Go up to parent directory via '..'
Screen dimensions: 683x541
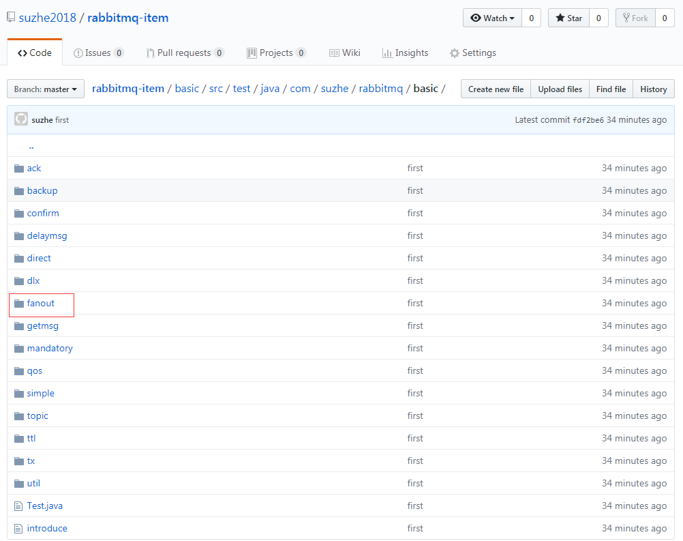(31, 147)
